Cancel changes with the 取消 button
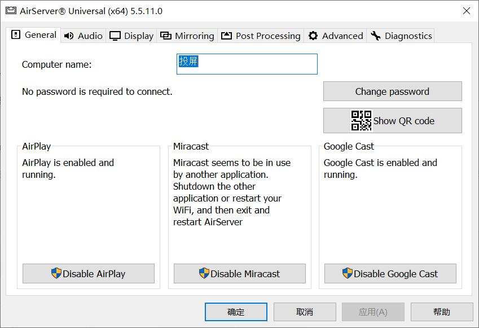 pos(304,312)
